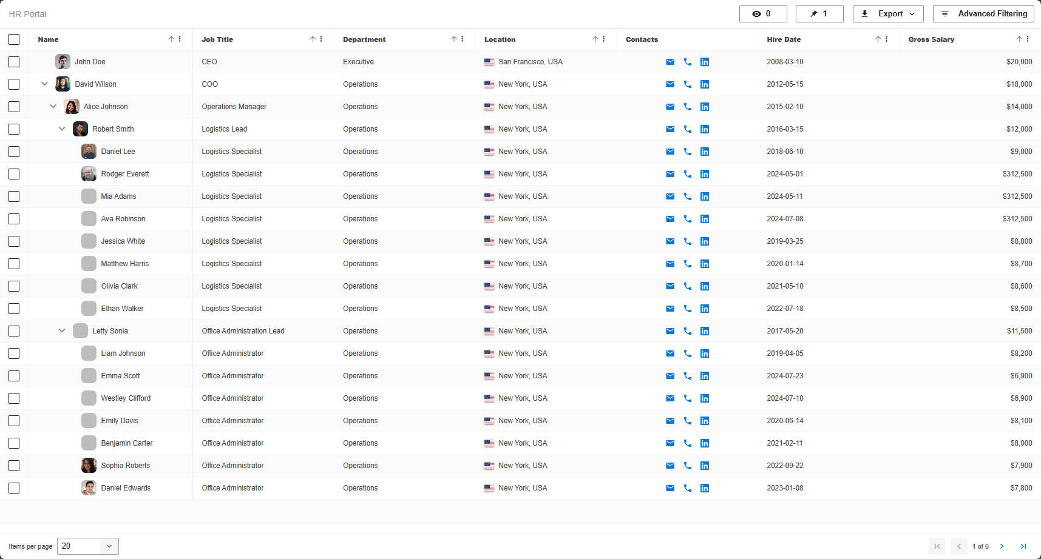
Task: Collapse the Letty Sonia subtree
Action: point(62,331)
